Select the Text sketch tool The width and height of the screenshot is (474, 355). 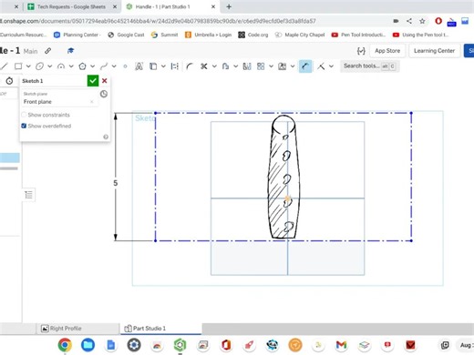click(x=139, y=66)
